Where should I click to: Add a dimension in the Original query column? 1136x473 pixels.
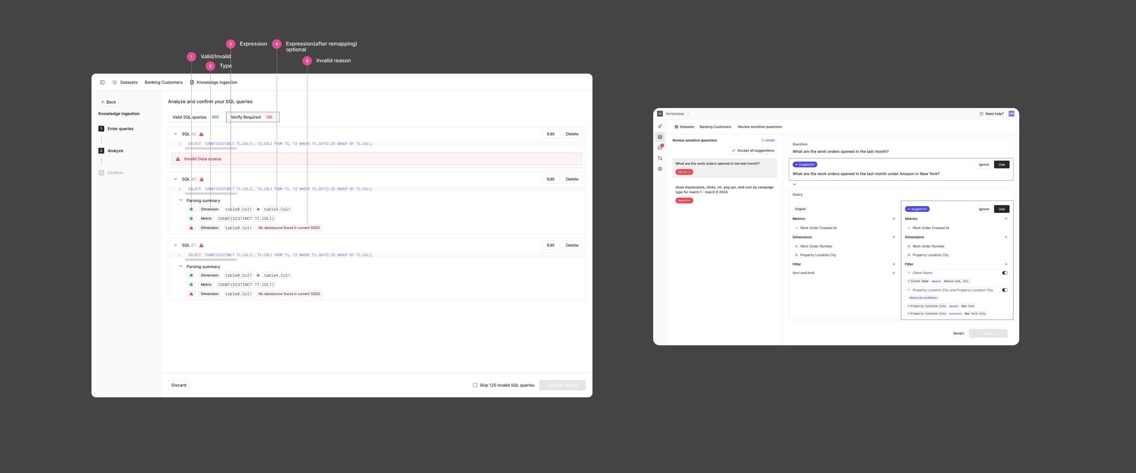[894, 237]
